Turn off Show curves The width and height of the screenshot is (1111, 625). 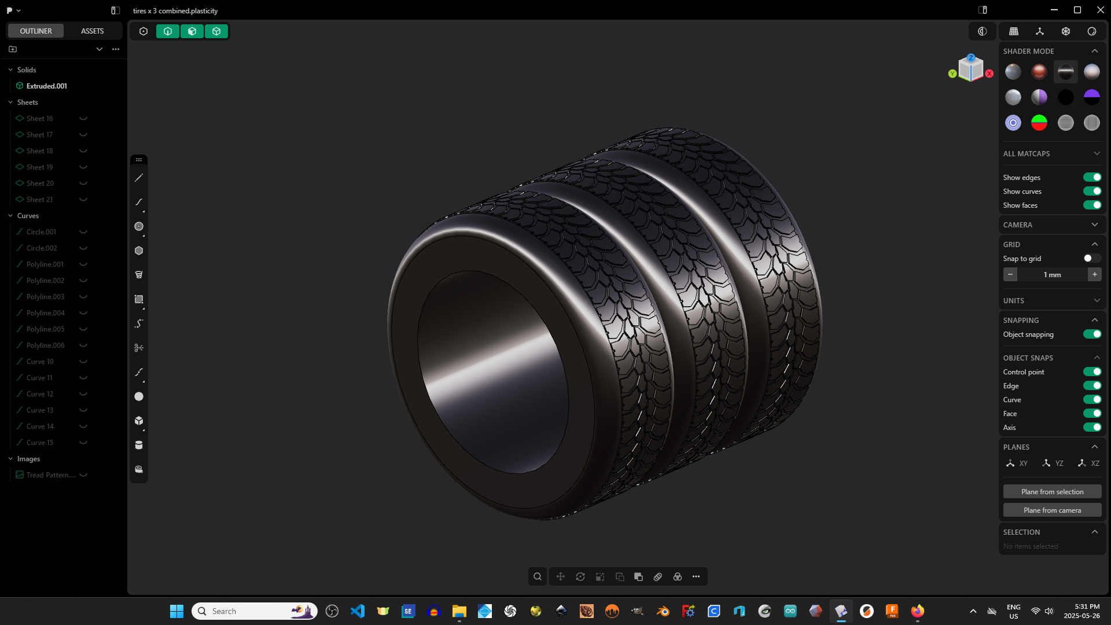[1092, 191]
